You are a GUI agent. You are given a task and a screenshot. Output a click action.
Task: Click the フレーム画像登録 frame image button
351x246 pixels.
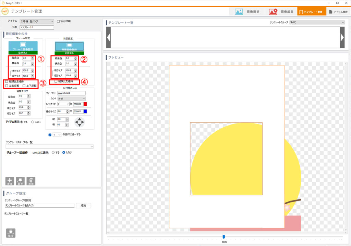coord(23,46)
